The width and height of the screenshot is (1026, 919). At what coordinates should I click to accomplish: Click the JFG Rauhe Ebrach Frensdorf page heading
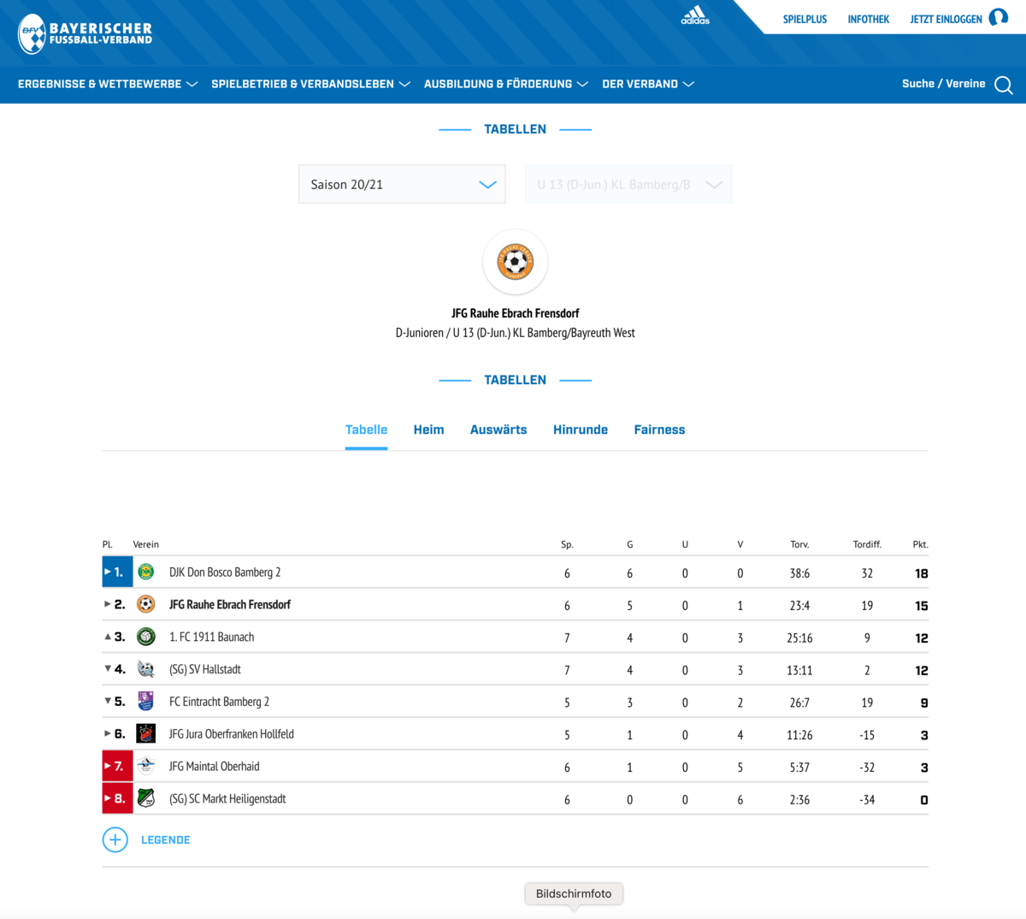[x=516, y=313]
